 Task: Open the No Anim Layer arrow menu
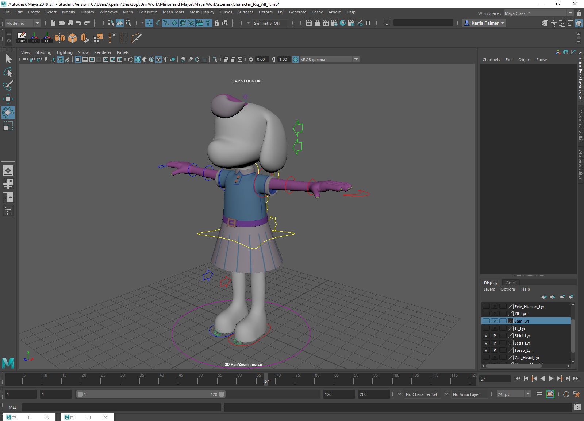pos(446,394)
